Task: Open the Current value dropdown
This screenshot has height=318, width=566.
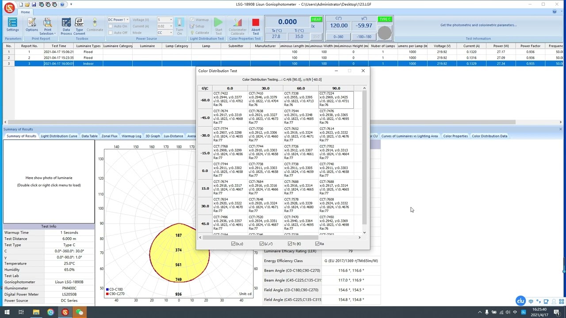Action: click(x=171, y=26)
